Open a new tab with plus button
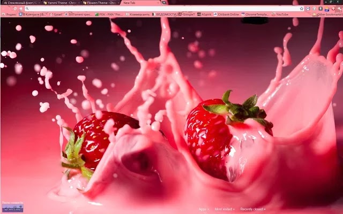 pyautogui.click(x=164, y=3)
